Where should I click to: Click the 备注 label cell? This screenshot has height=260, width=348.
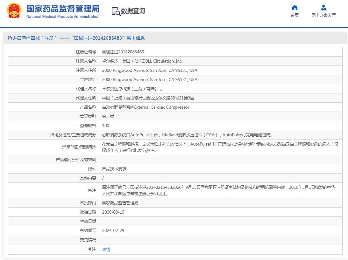pos(53,190)
